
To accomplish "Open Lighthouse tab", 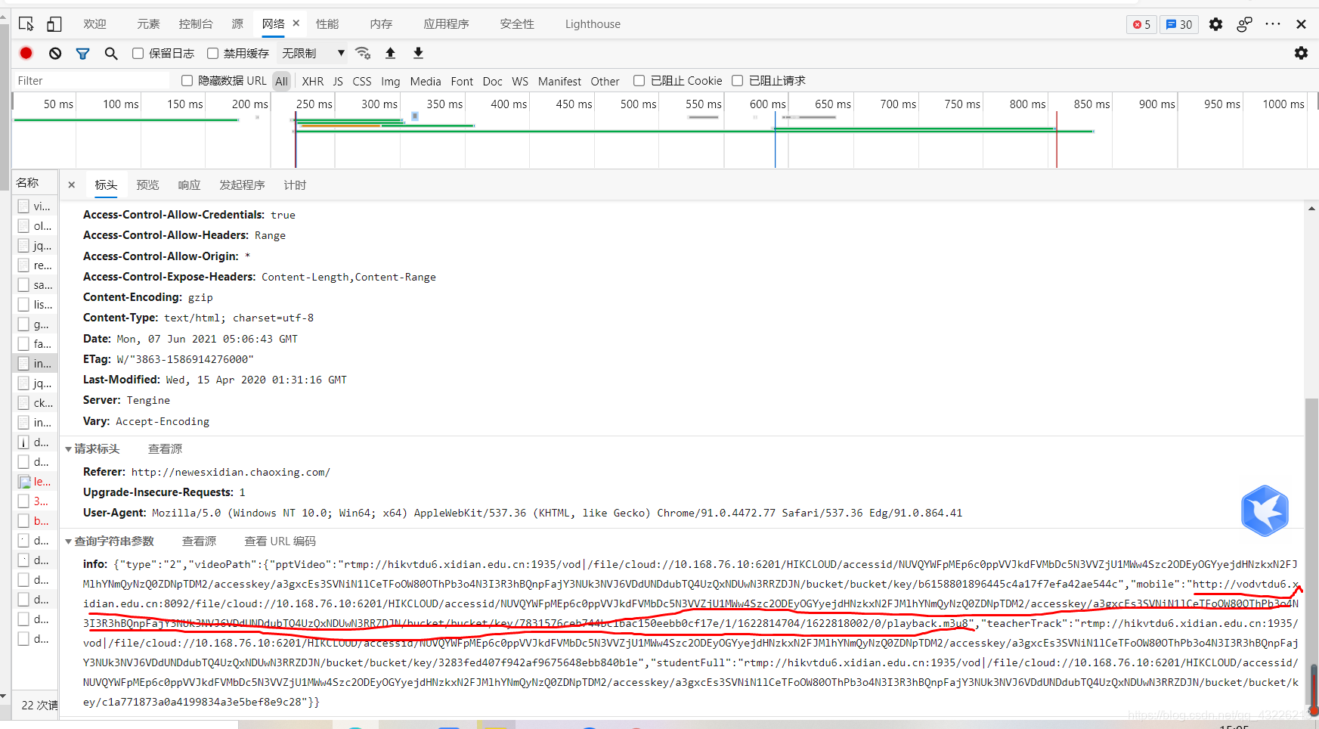I will click(x=593, y=24).
